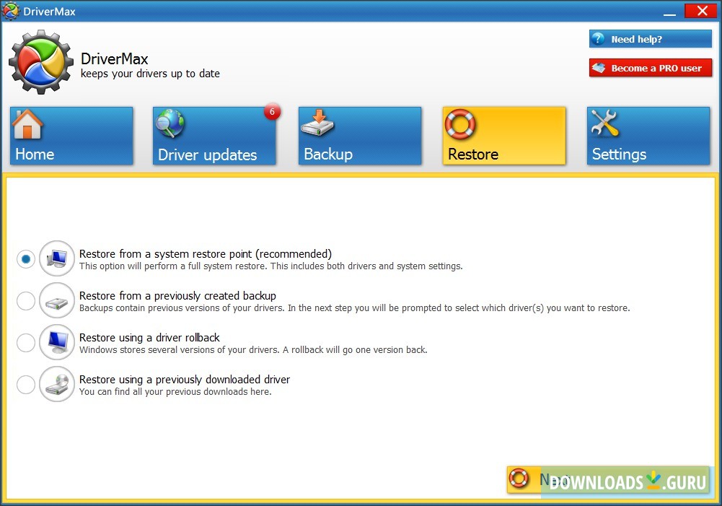Click 'Windows stores several versions of your drivers' description
Screen dimensions: 722x506
[253, 350]
